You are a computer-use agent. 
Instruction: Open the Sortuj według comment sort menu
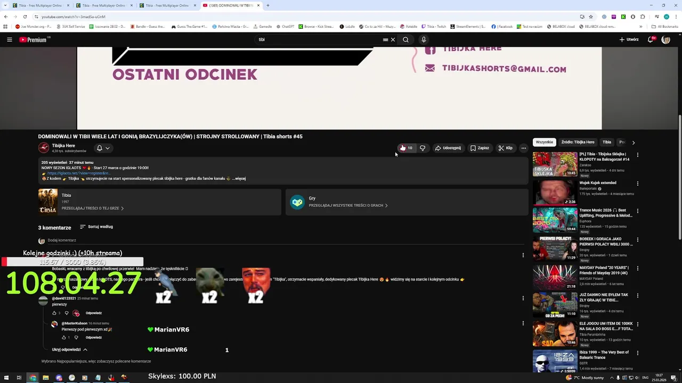[96, 227]
